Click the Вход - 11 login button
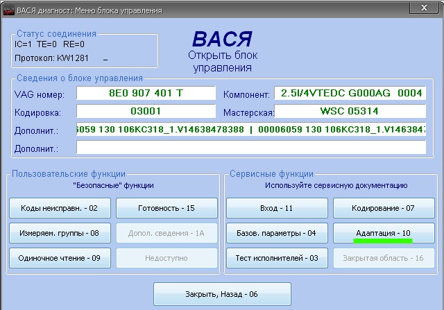 coord(277,208)
